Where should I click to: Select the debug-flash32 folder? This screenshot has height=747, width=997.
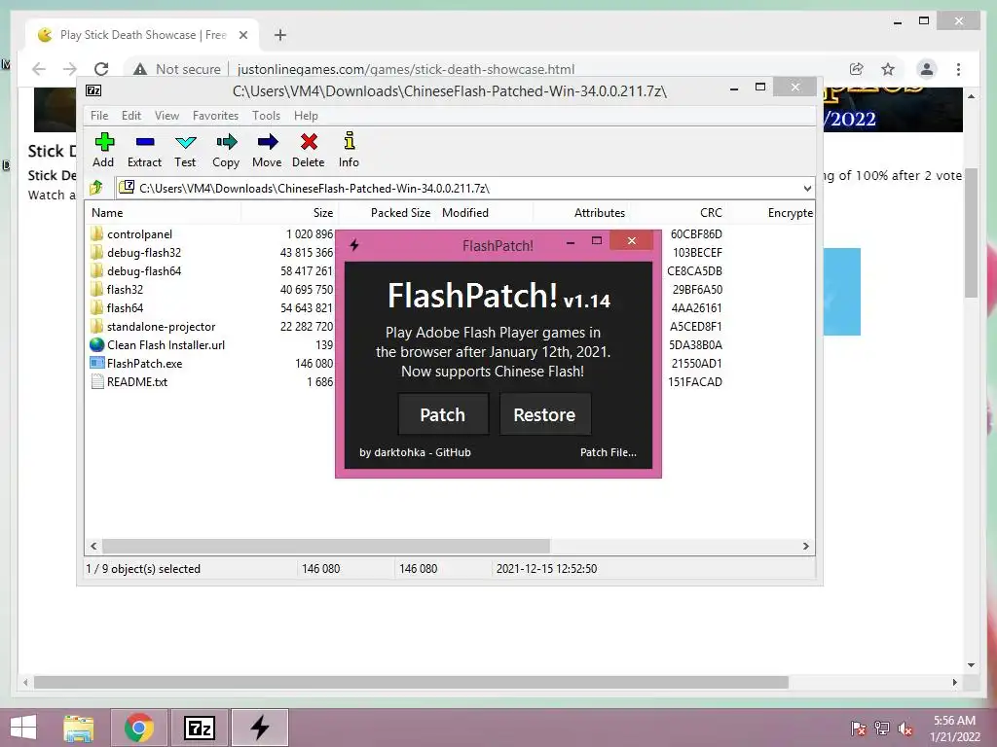point(144,253)
